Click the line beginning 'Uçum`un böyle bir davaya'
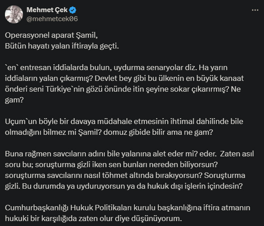The width and height of the screenshot is (264, 226). pos(124,121)
